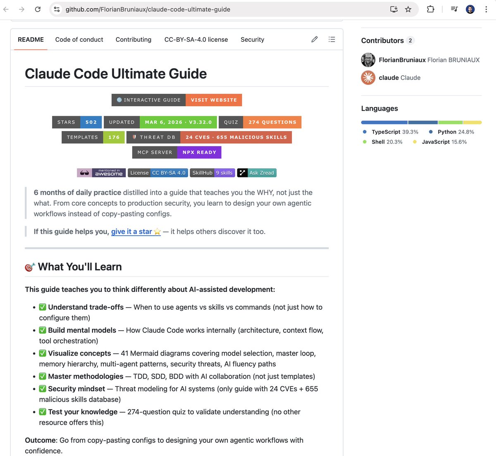Click the Ask Zread badge
This screenshot has height=456, width=496.
(257, 173)
